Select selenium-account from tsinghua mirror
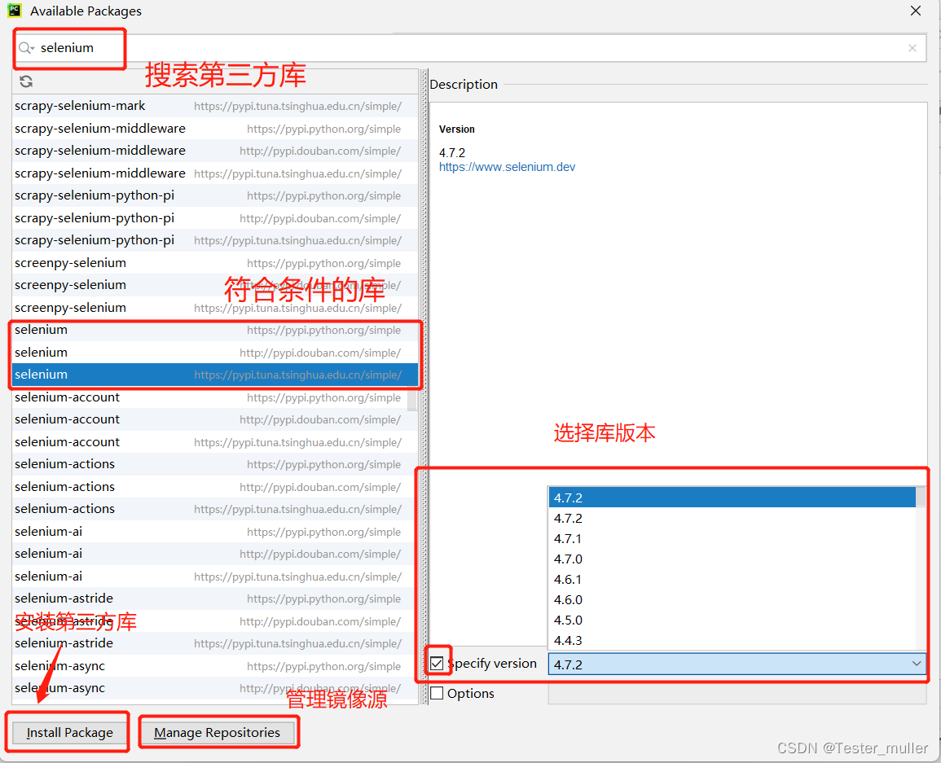 pyautogui.click(x=215, y=442)
